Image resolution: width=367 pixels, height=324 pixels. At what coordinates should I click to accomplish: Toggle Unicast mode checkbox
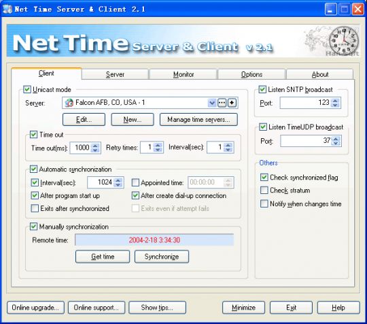(x=27, y=89)
